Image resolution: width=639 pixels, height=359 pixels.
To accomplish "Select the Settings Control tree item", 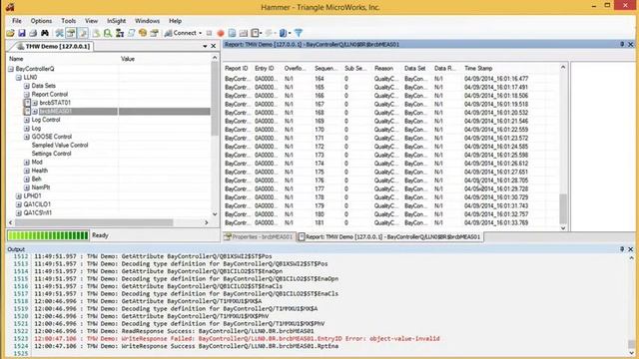I will pos(51,154).
